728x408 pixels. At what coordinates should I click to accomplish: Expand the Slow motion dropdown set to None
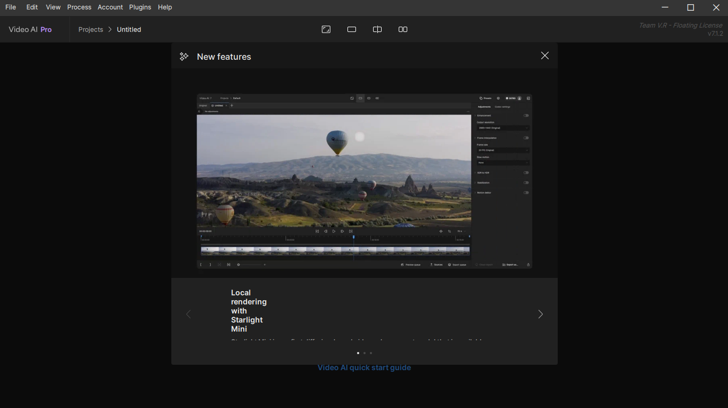click(503, 162)
